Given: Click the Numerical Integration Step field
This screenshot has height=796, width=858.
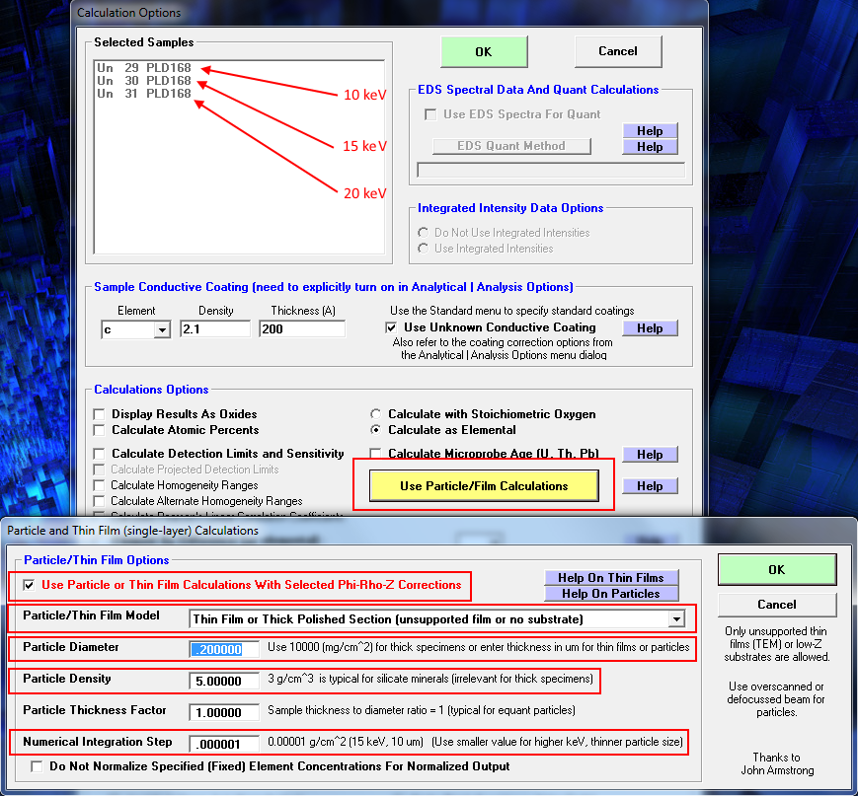Looking at the screenshot, I should click(x=224, y=743).
